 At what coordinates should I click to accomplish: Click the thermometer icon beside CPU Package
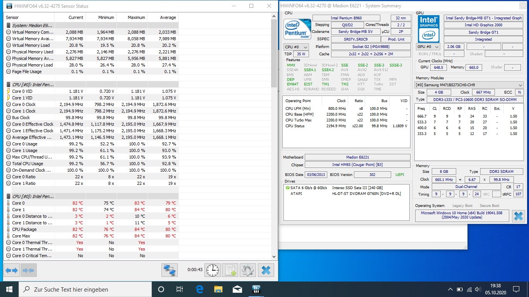pyautogui.click(x=9, y=229)
